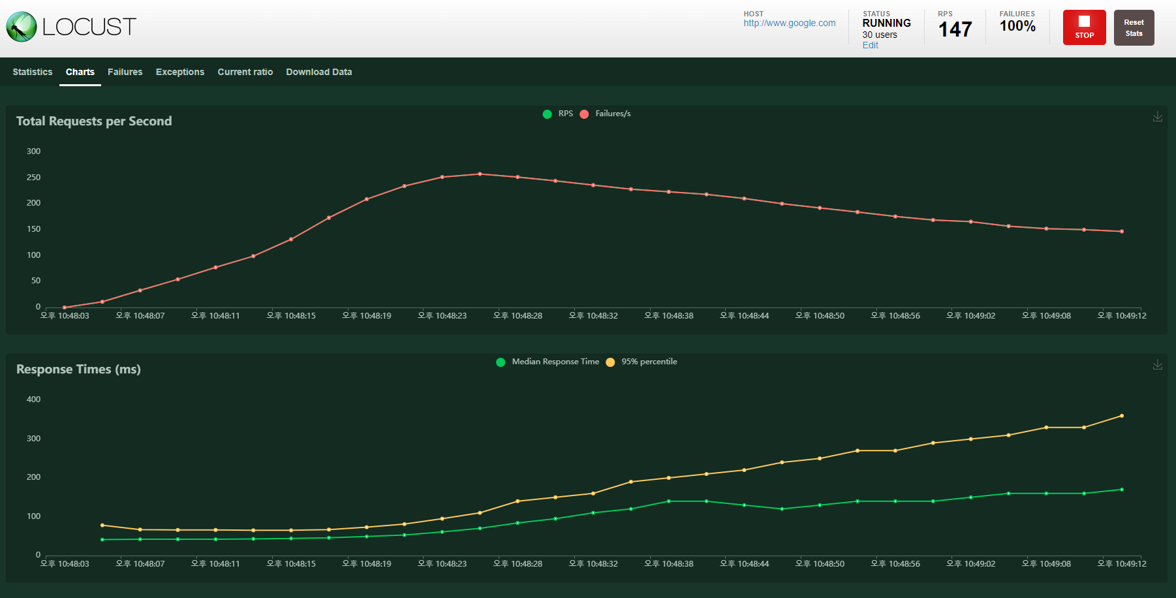Switch to the Statistics tab
The height and width of the screenshot is (598, 1176).
point(33,72)
